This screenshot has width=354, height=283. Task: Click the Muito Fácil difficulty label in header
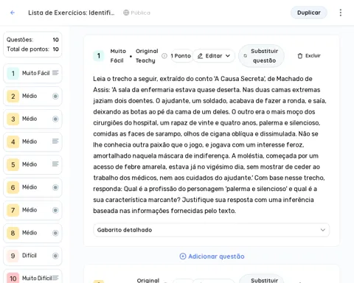(118, 56)
